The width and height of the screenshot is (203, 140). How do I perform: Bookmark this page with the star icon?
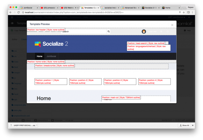pos(183,12)
